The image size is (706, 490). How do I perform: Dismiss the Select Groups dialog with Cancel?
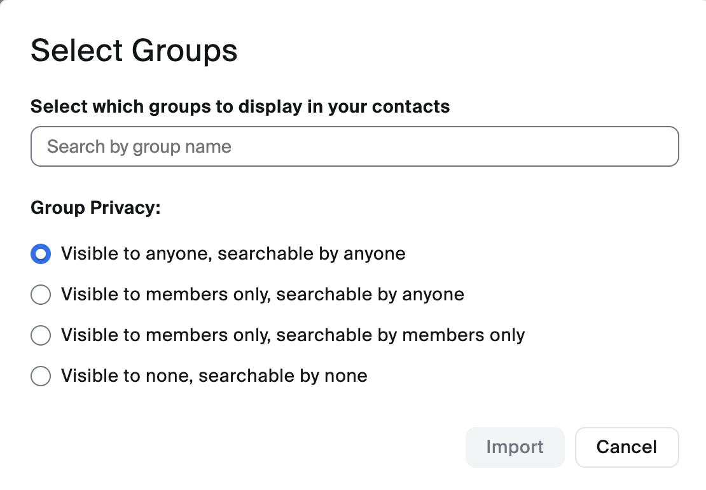click(x=626, y=447)
